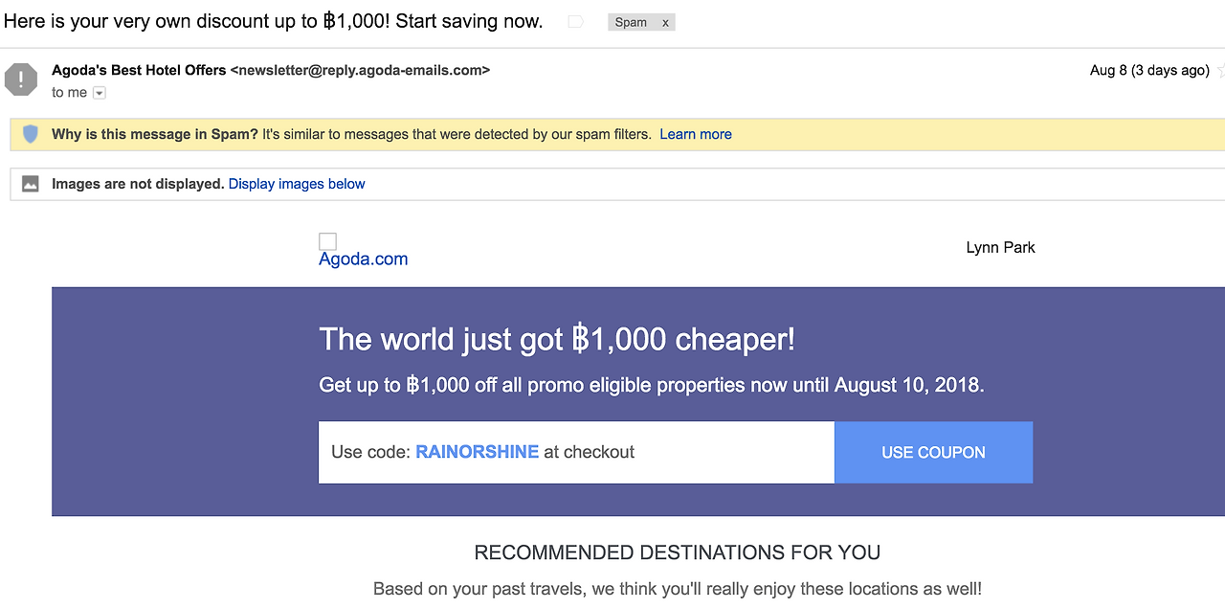This screenshot has height=608, width=1225.
Task: Click the USE COUPON button
Action: tap(933, 452)
